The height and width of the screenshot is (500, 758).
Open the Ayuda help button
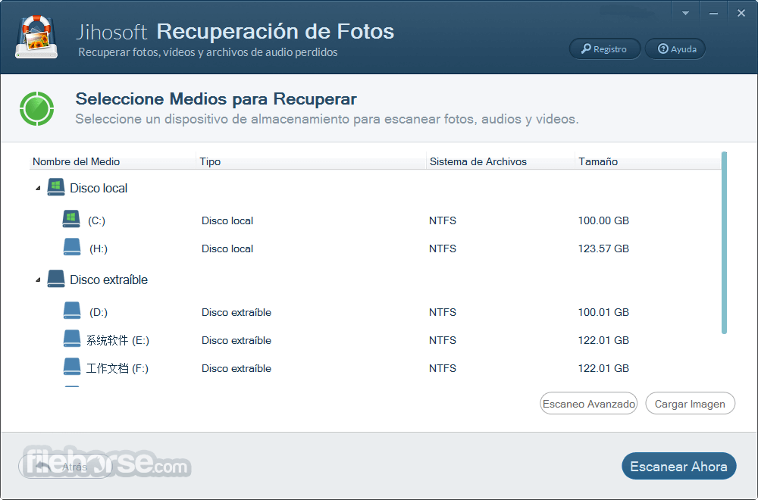pyautogui.click(x=675, y=48)
